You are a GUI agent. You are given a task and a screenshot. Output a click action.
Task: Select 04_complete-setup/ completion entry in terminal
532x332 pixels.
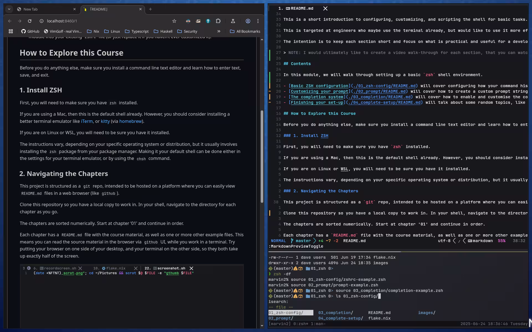(341, 318)
